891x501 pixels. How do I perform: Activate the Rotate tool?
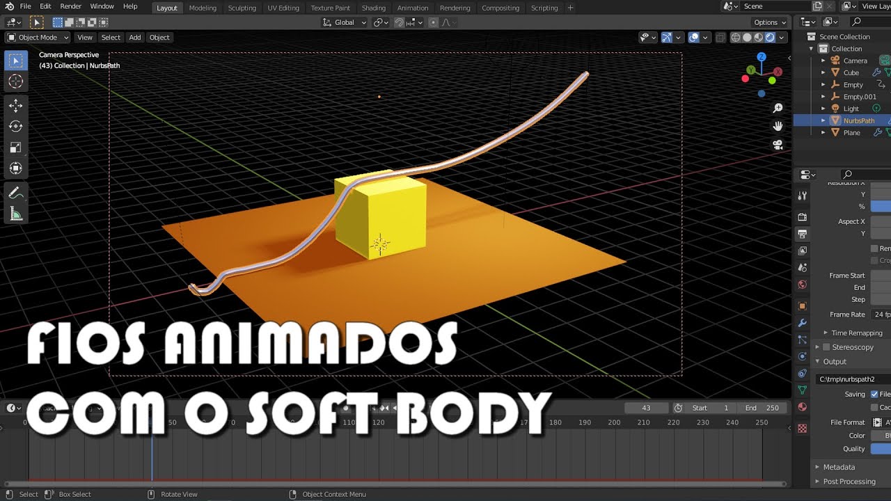coord(15,127)
